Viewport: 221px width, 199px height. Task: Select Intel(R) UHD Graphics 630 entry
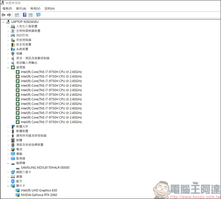coord(39,190)
